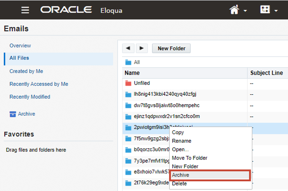The height and width of the screenshot is (191, 288).
Task: Sort by the Name column header
Action: [132, 73]
